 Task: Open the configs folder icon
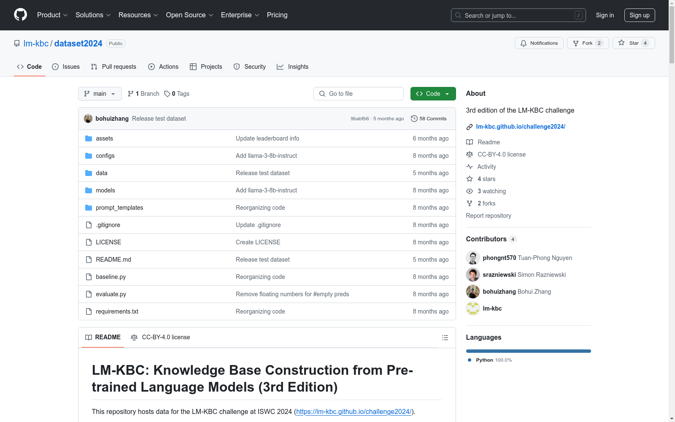(89, 156)
